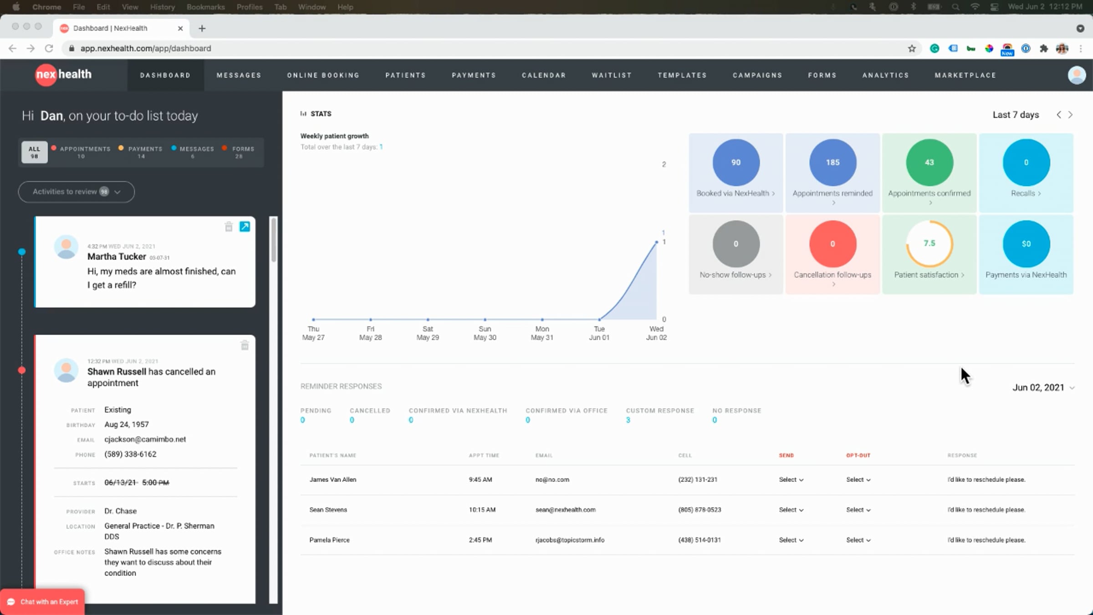Image resolution: width=1093 pixels, height=615 pixels.
Task: Click the No-show follow-ups link
Action: pos(735,275)
